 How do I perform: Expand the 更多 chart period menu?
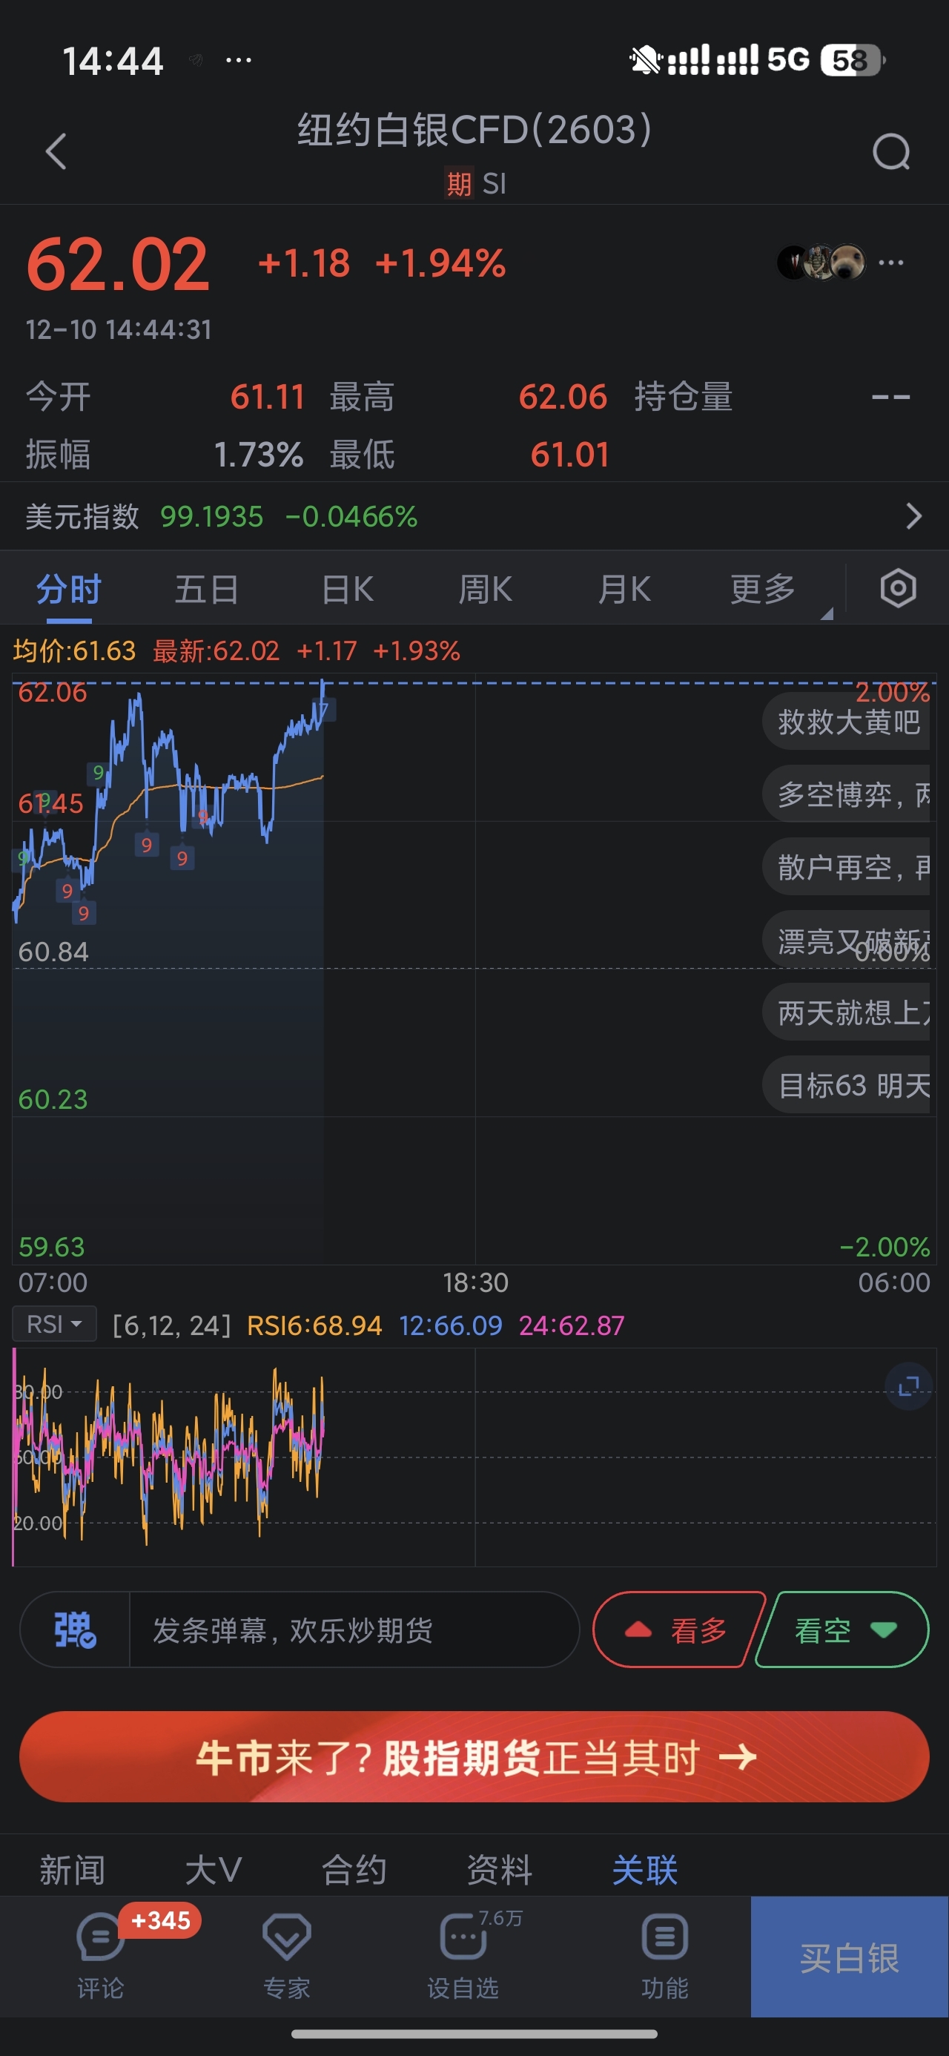pyautogui.click(x=763, y=589)
